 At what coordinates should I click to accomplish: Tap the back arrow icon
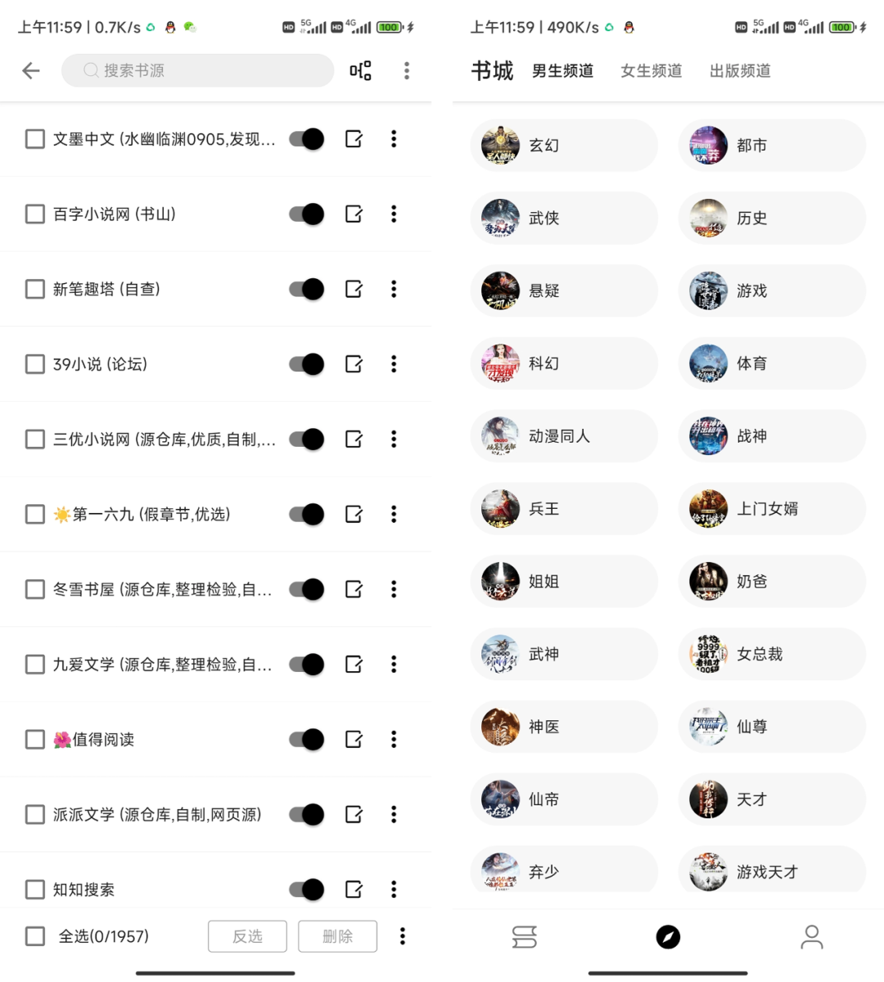(31, 71)
